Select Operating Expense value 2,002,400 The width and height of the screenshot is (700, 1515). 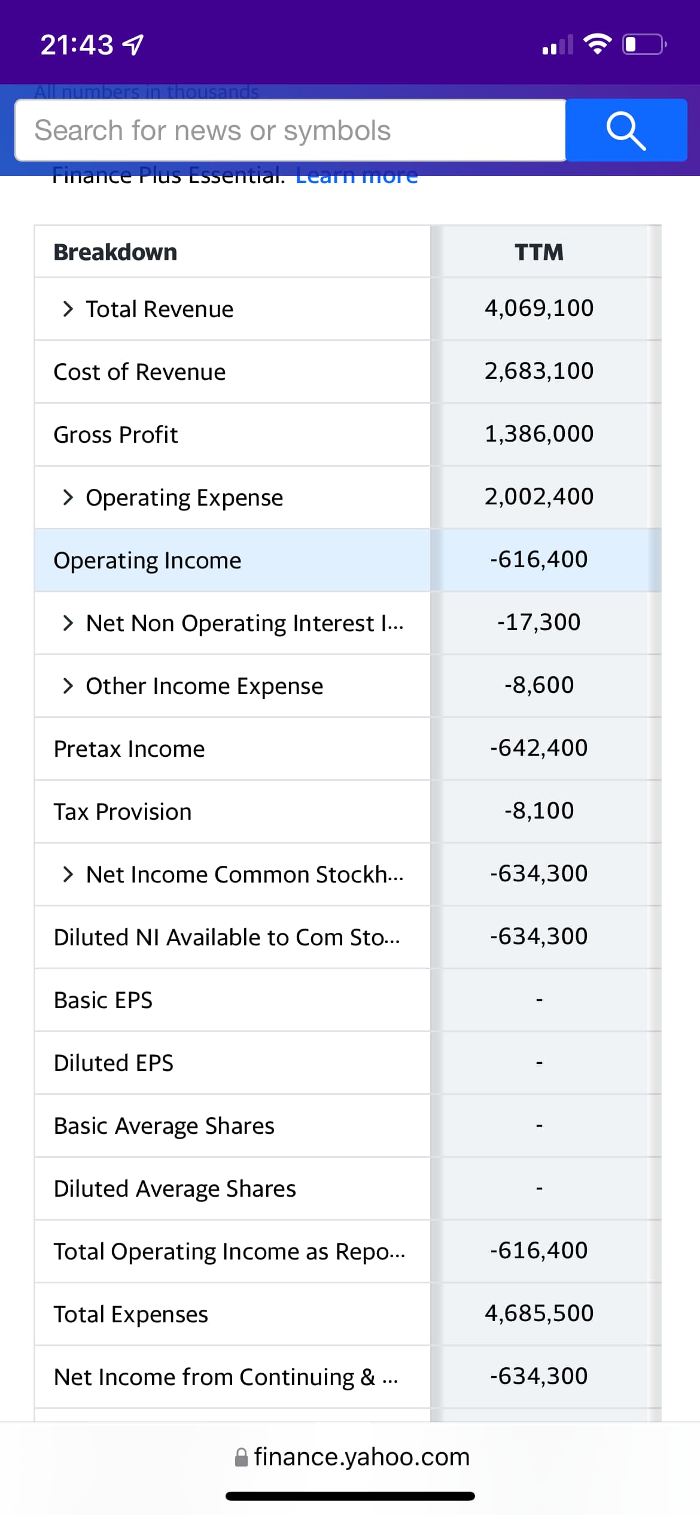(x=539, y=497)
